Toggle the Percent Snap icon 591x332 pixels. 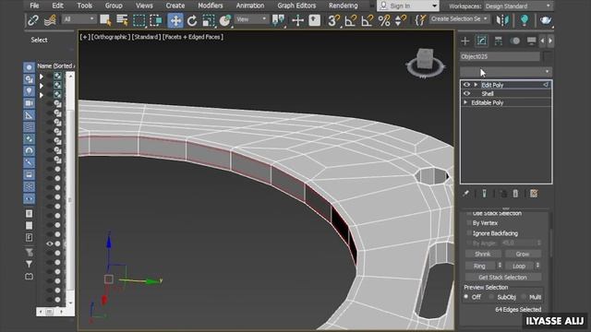[x=384, y=20]
